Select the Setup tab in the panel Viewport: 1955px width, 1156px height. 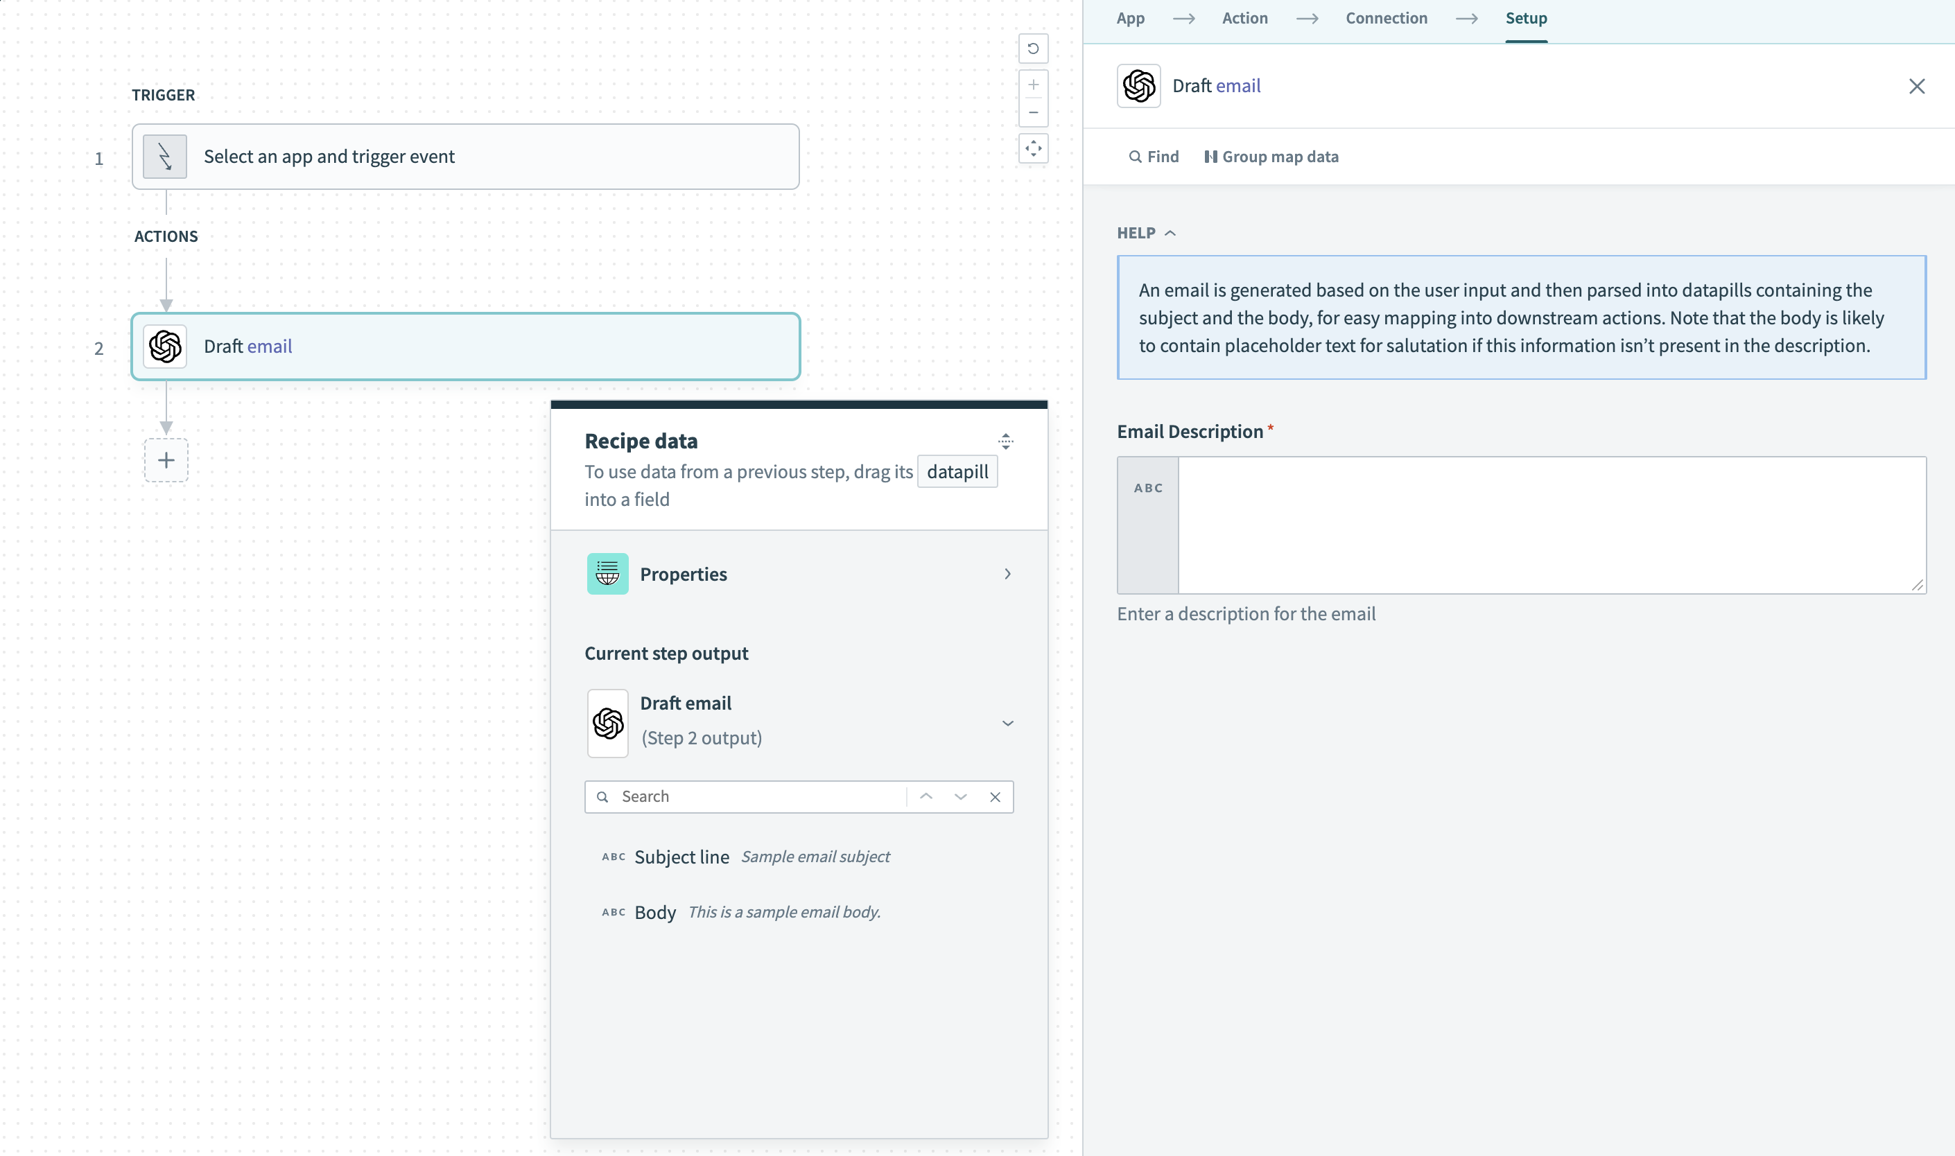coord(1525,18)
